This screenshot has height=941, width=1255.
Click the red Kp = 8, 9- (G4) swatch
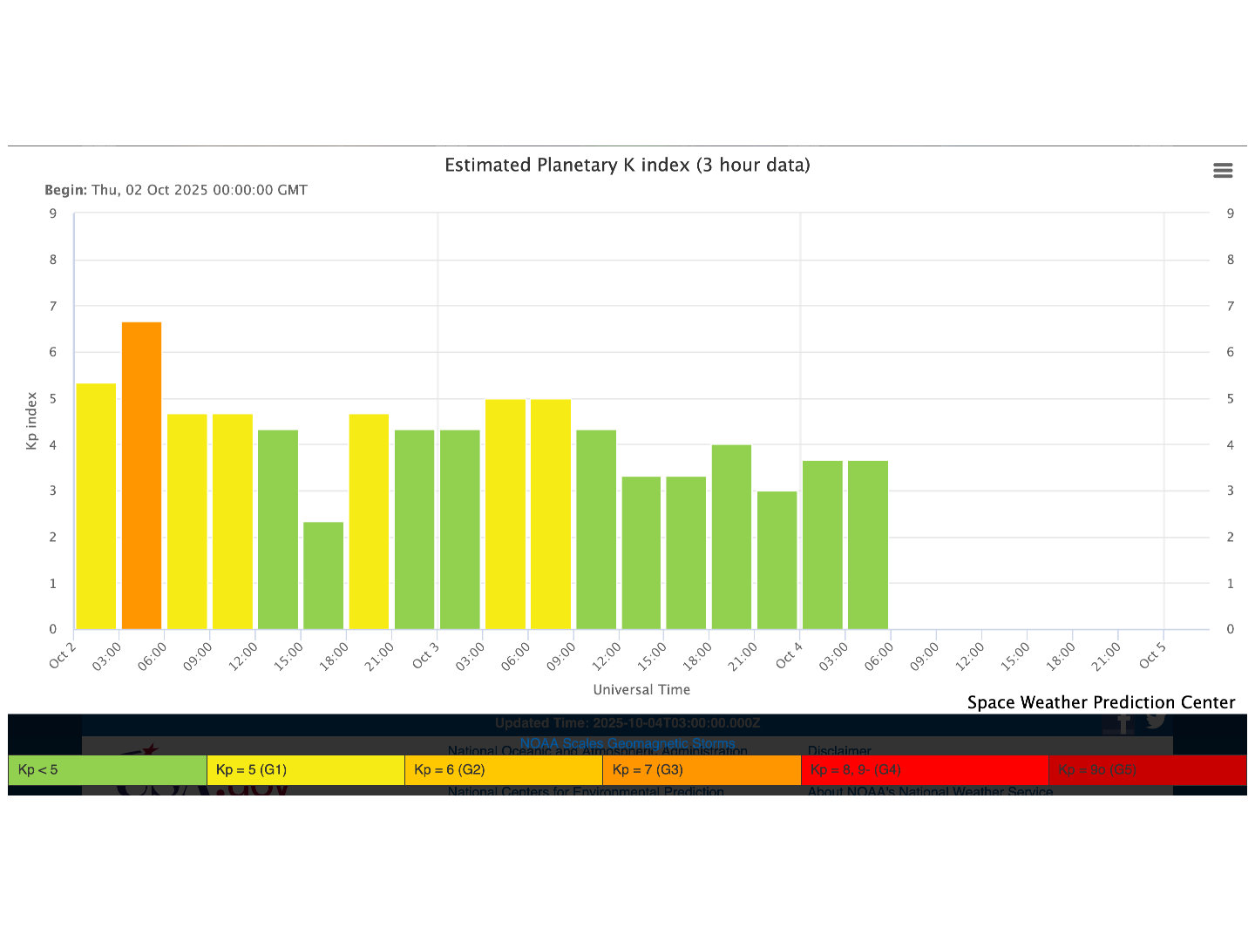click(x=924, y=770)
